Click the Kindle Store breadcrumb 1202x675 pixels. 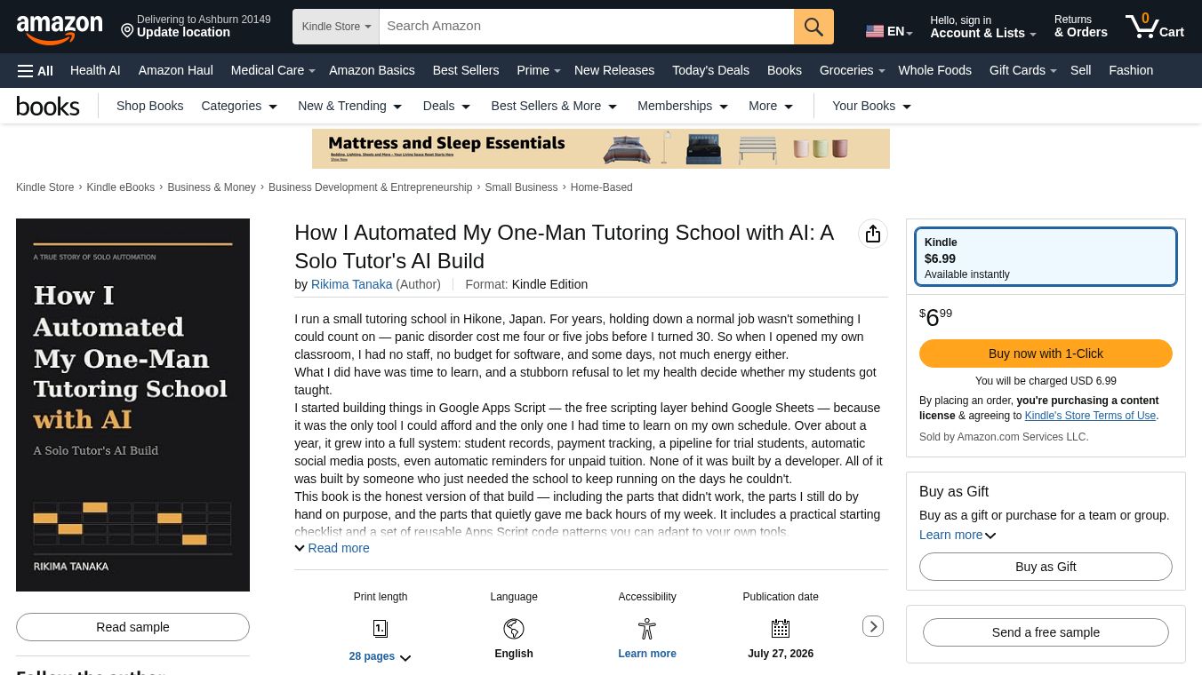click(x=45, y=187)
